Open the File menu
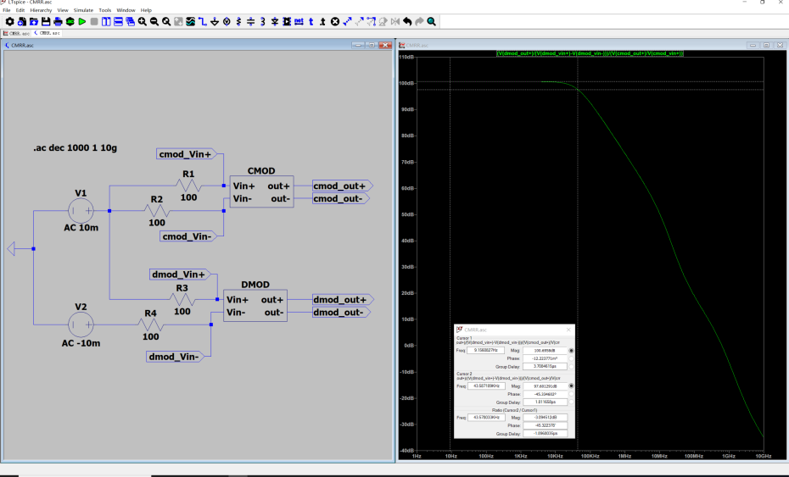 click(7, 10)
